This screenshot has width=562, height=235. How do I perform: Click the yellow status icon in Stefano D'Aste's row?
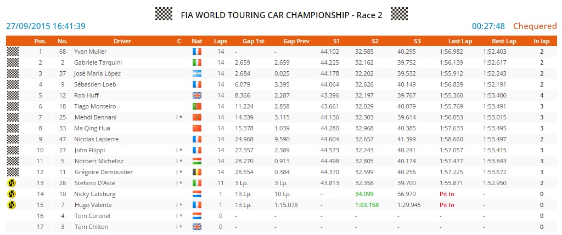(x=12, y=183)
